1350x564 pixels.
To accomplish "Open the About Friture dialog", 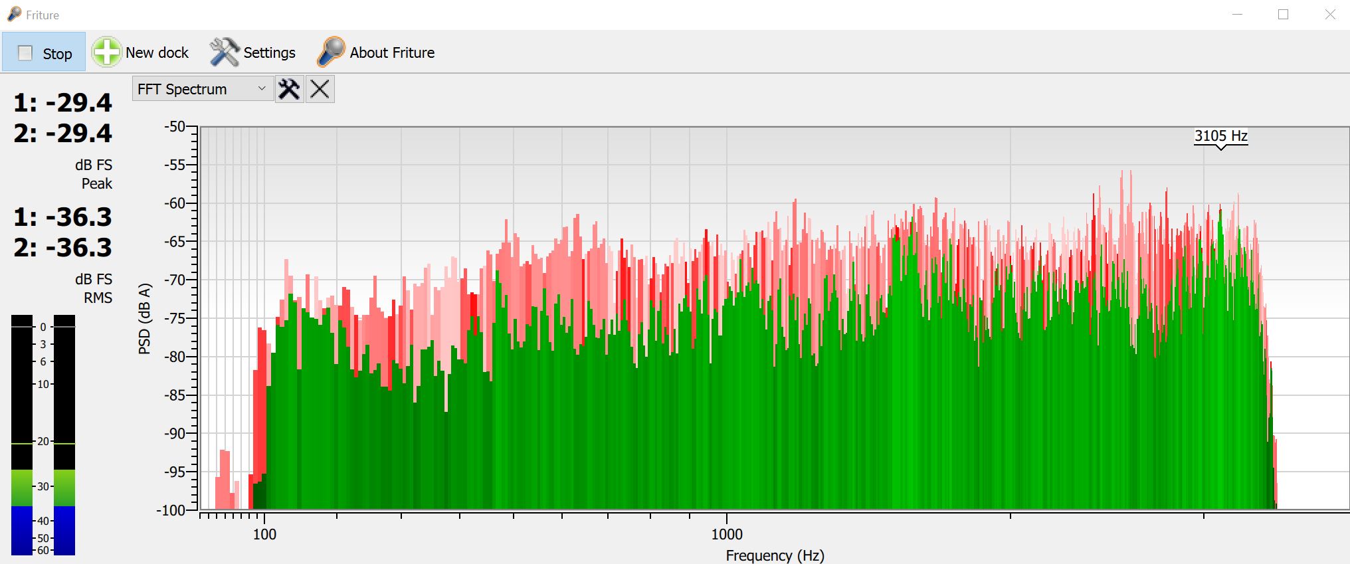I will pos(376,52).
